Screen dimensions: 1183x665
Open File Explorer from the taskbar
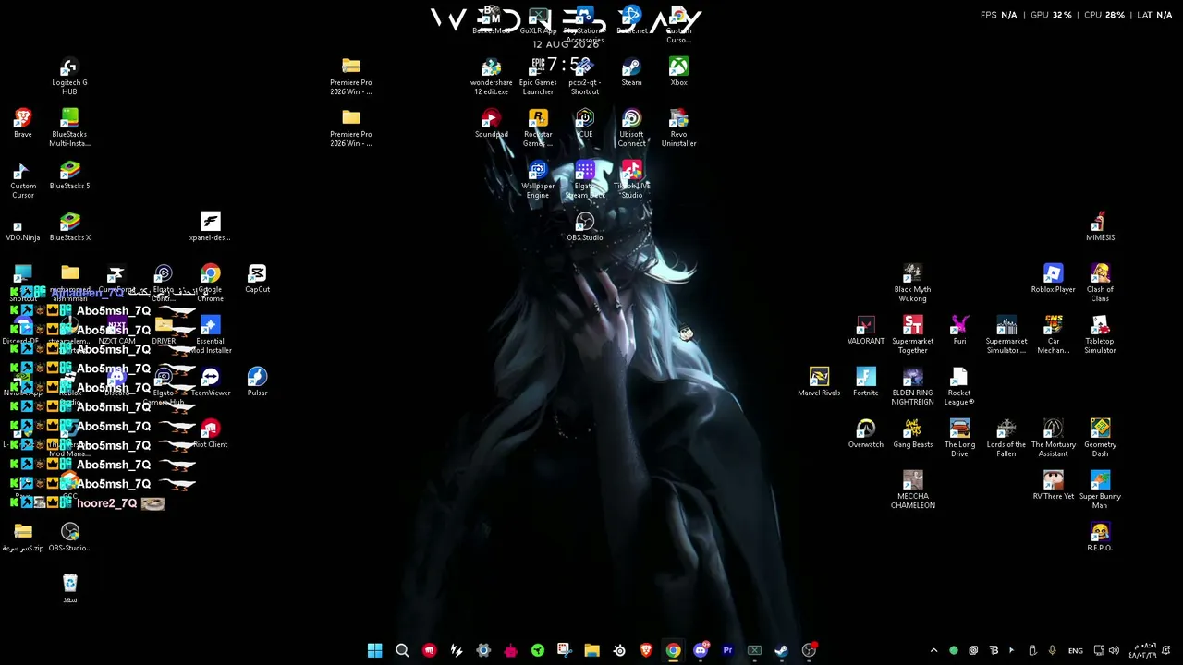pos(591,650)
